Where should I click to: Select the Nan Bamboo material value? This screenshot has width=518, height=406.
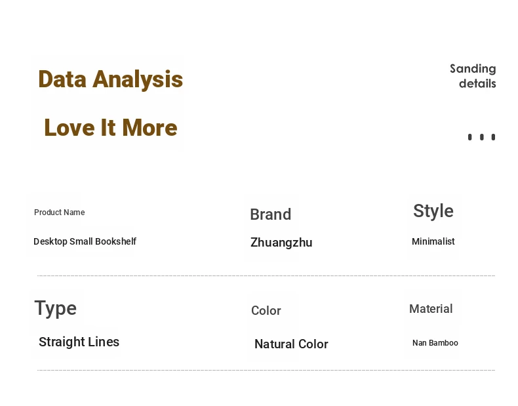click(x=435, y=343)
